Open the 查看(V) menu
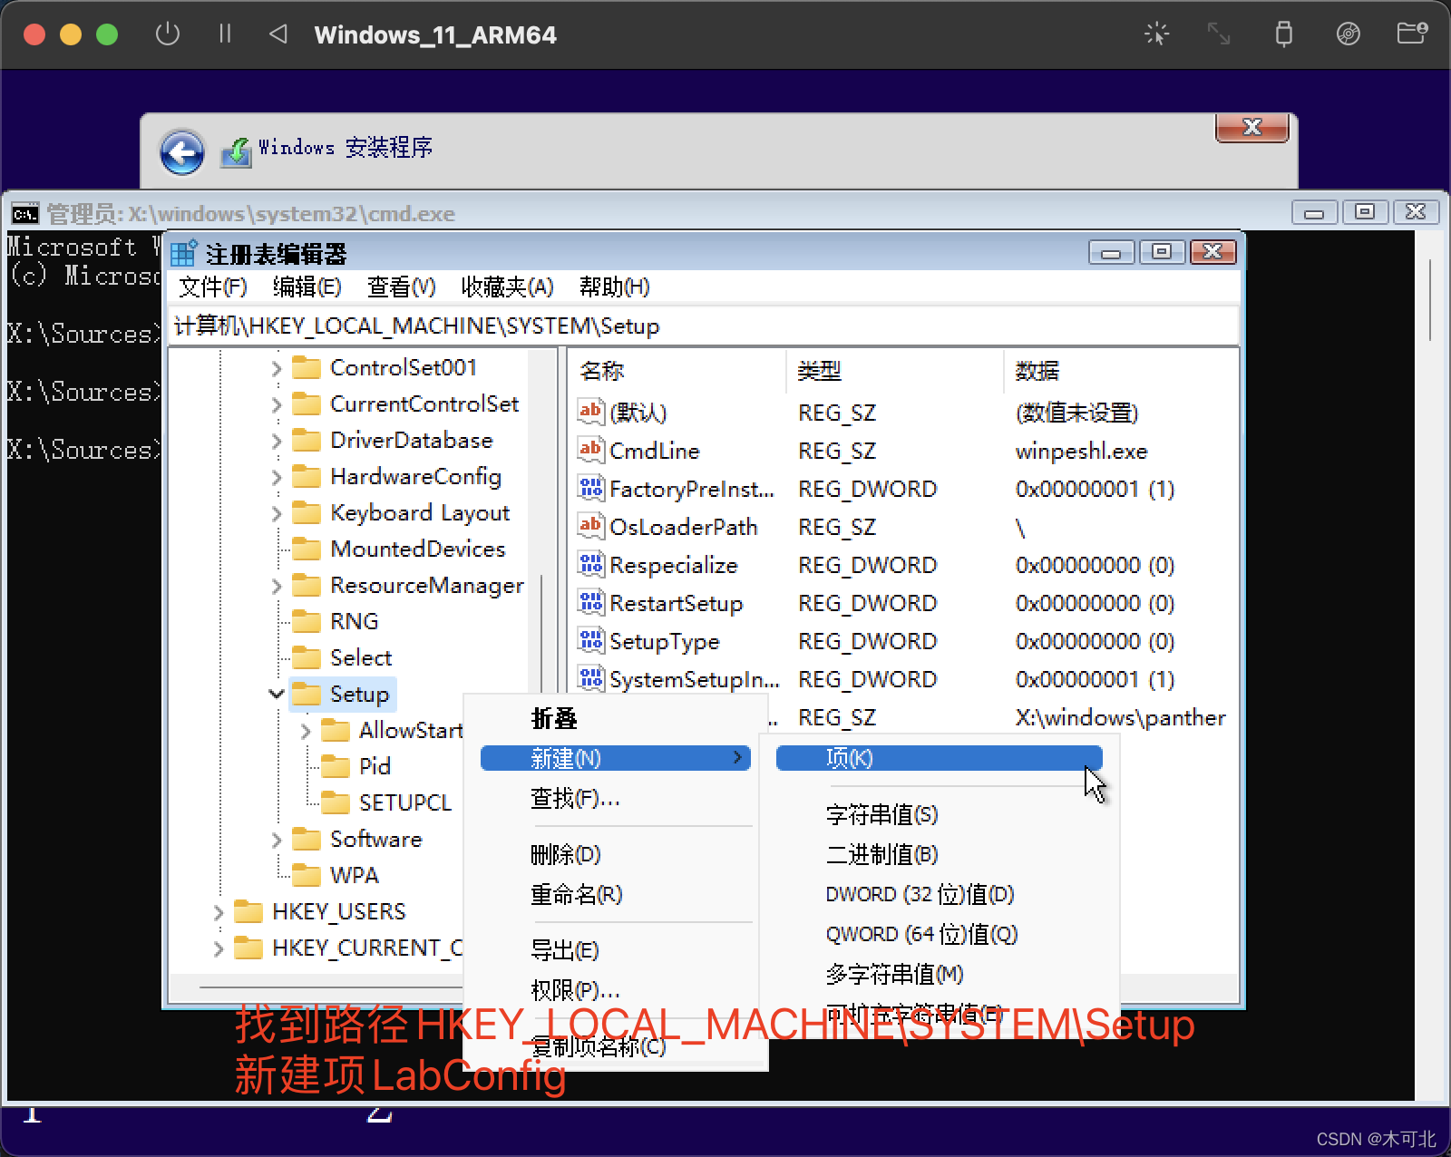 coord(402,287)
